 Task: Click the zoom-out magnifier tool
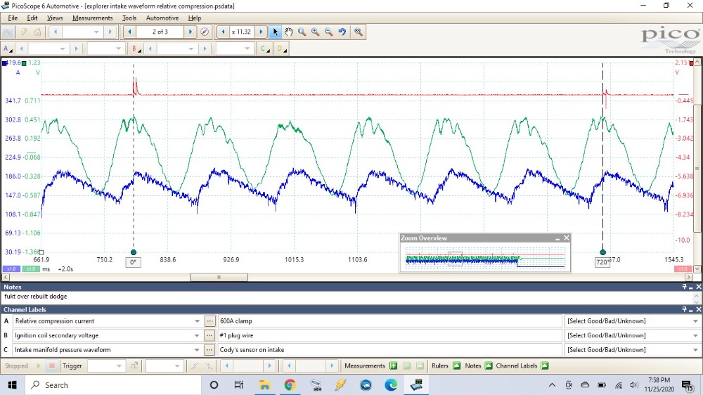point(328,32)
